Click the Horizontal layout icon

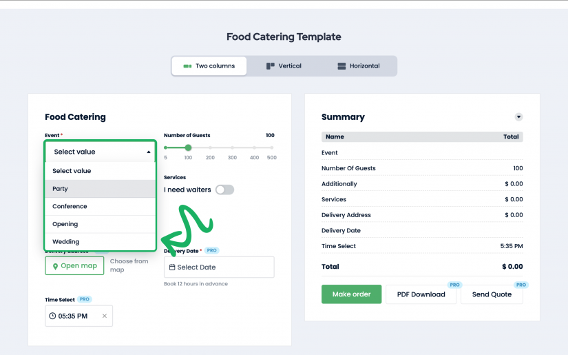341,66
